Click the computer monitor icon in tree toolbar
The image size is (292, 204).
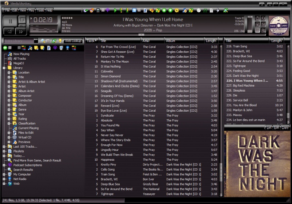61,48
